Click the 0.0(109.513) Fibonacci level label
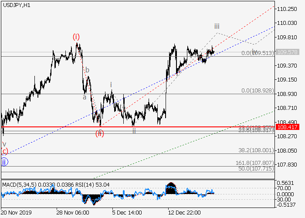305x218 pixels. click(257, 53)
